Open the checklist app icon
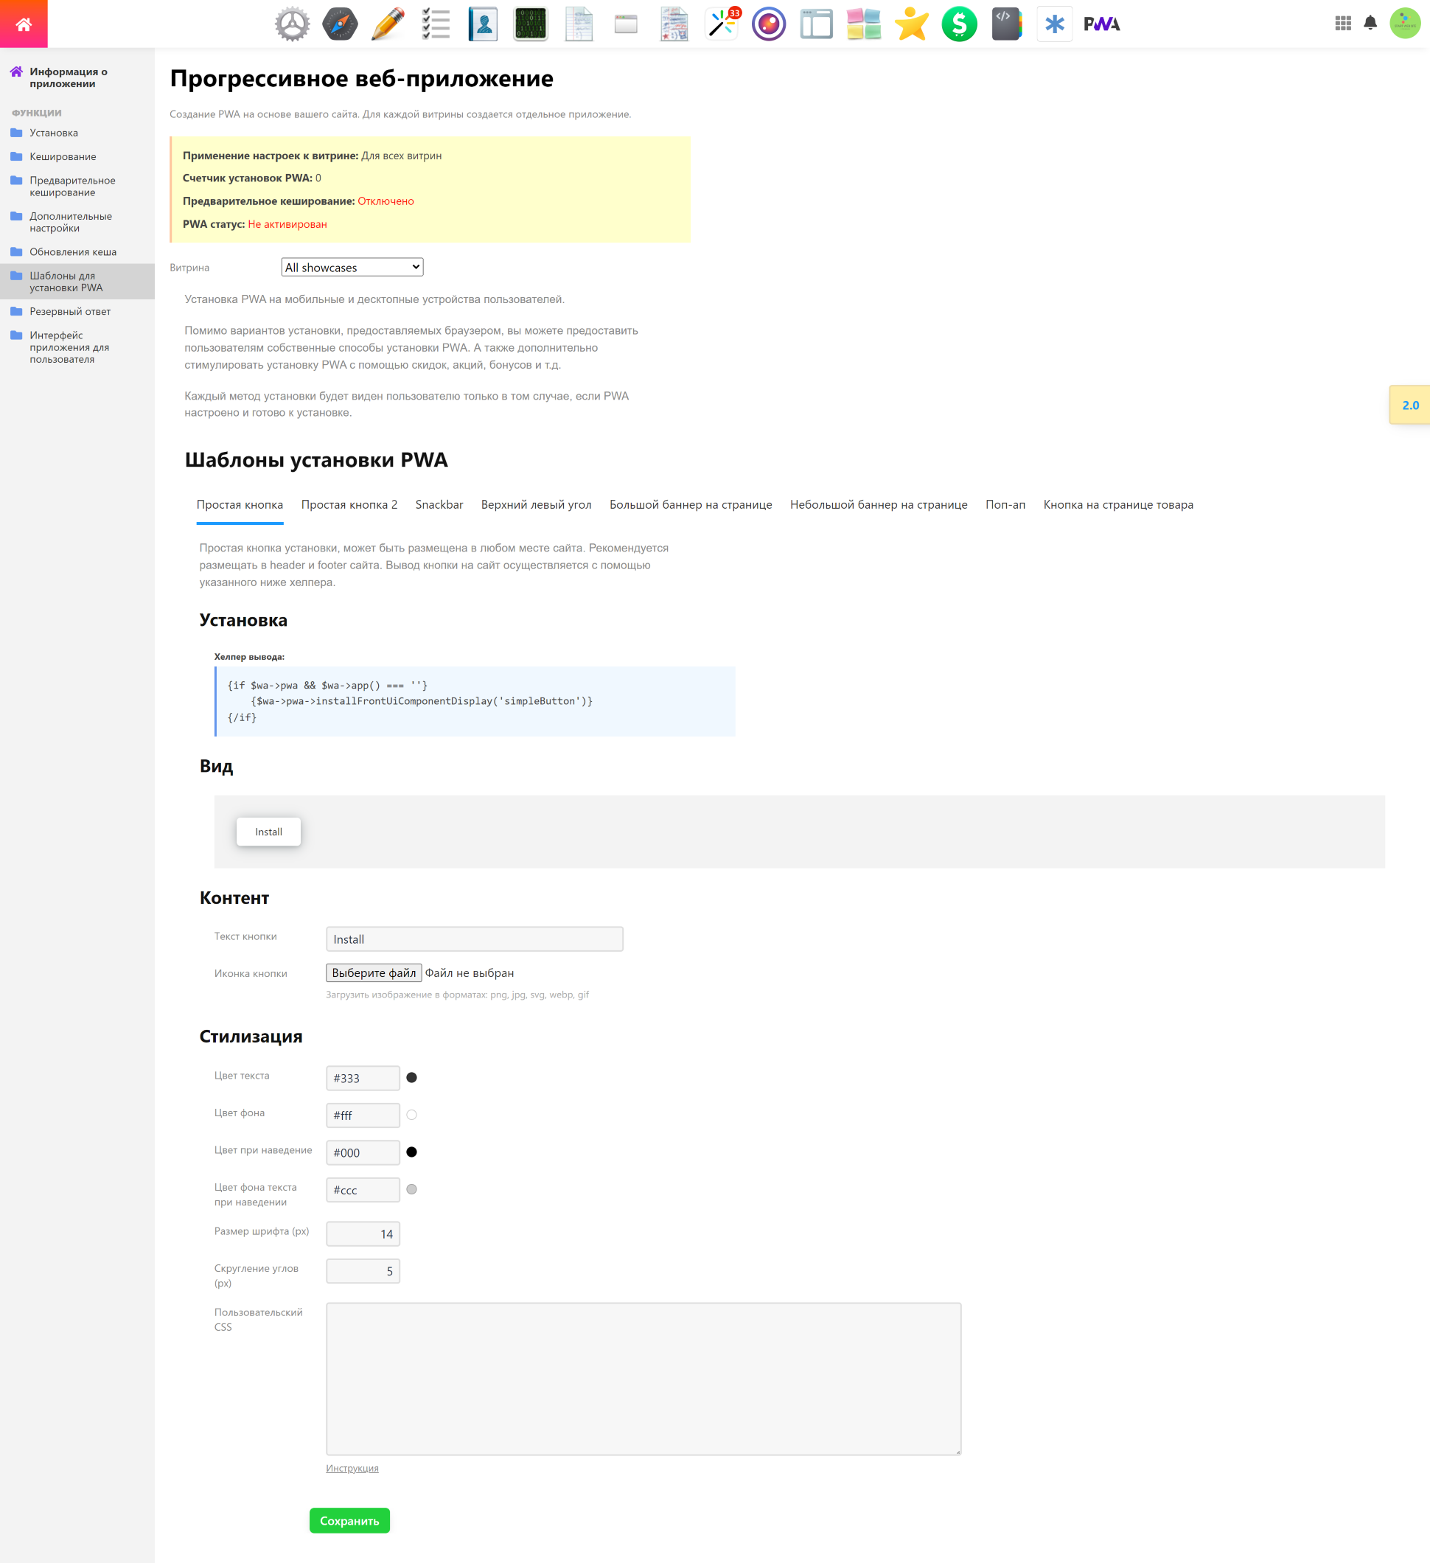 [436, 24]
